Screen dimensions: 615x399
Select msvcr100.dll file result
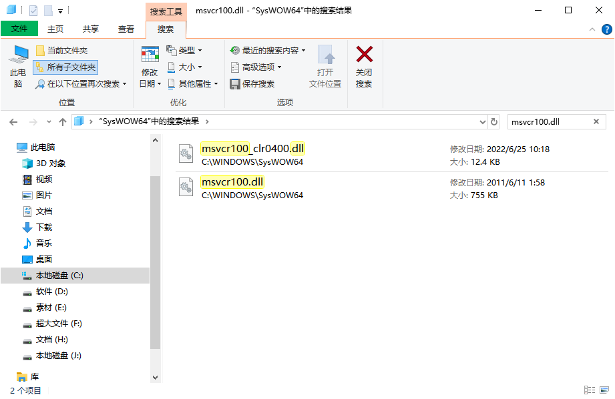coord(391,188)
